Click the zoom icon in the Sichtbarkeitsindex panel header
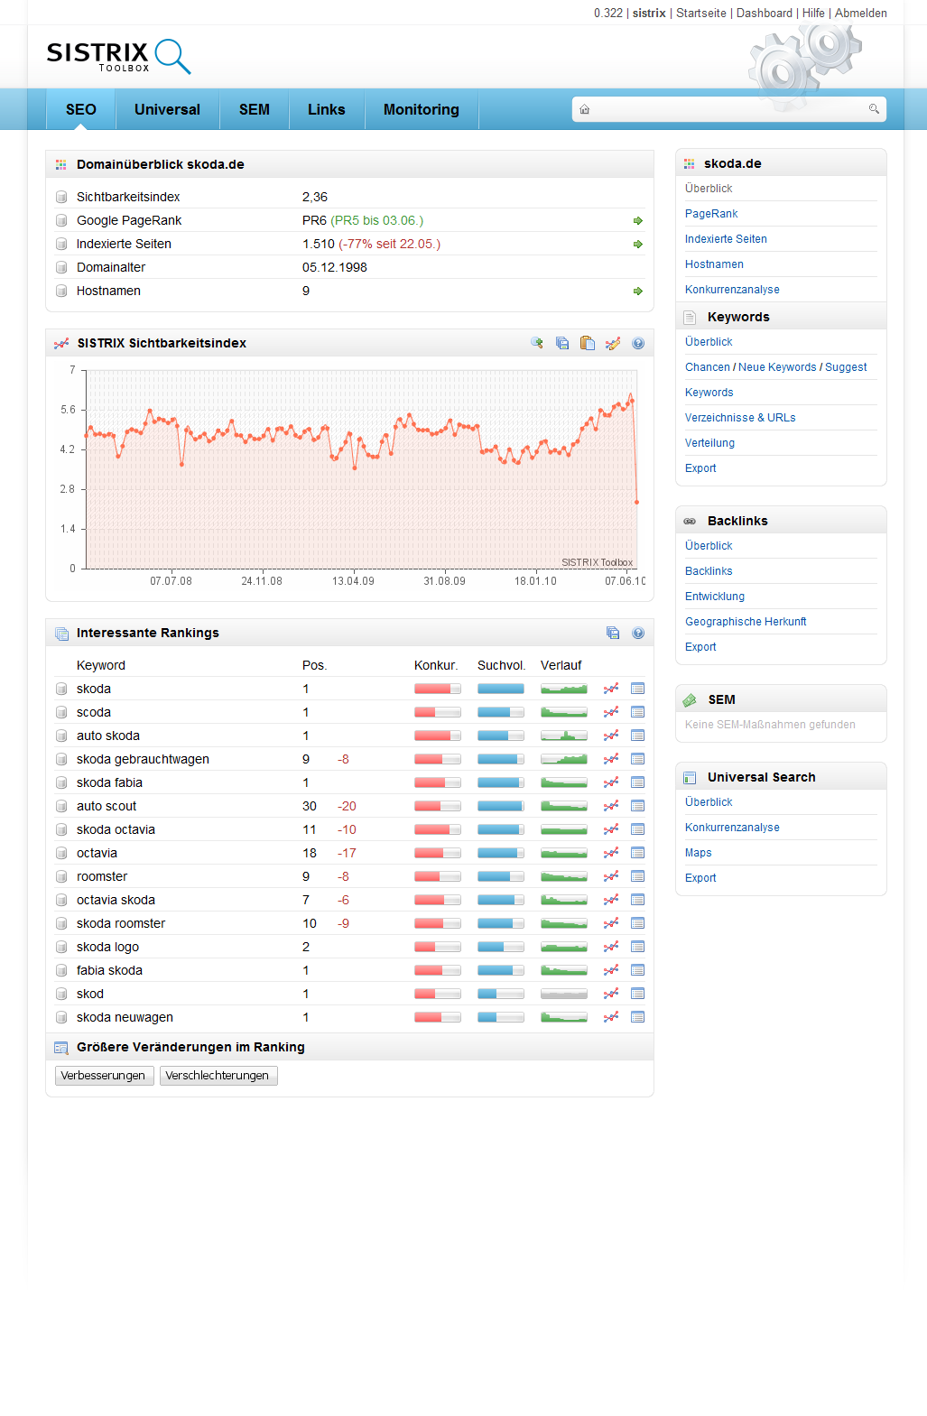This screenshot has height=1416, width=927. click(537, 343)
